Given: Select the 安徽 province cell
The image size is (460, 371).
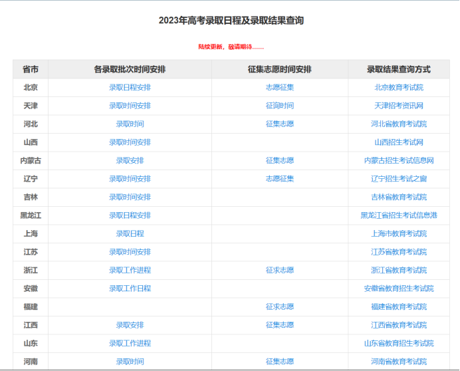Looking at the screenshot, I should pyautogui.click(x=31, y=289).
